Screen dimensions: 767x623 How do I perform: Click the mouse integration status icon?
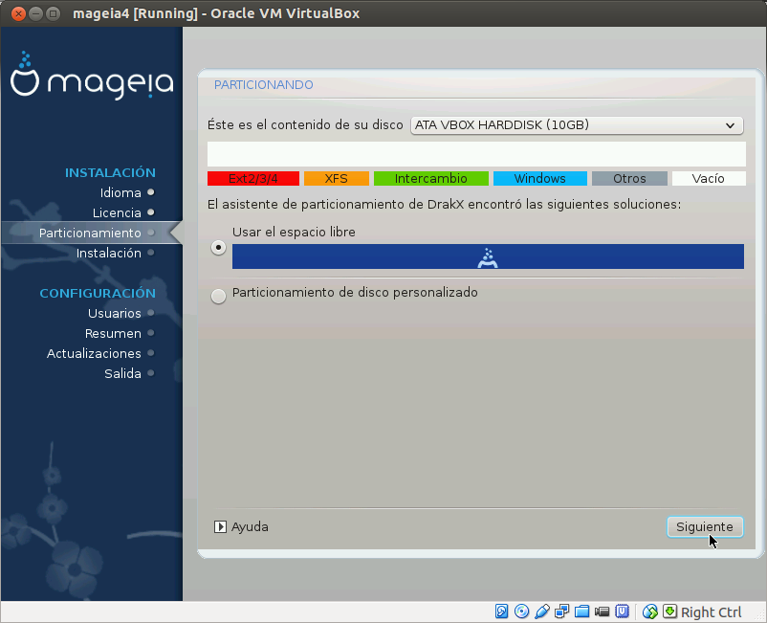649,612
